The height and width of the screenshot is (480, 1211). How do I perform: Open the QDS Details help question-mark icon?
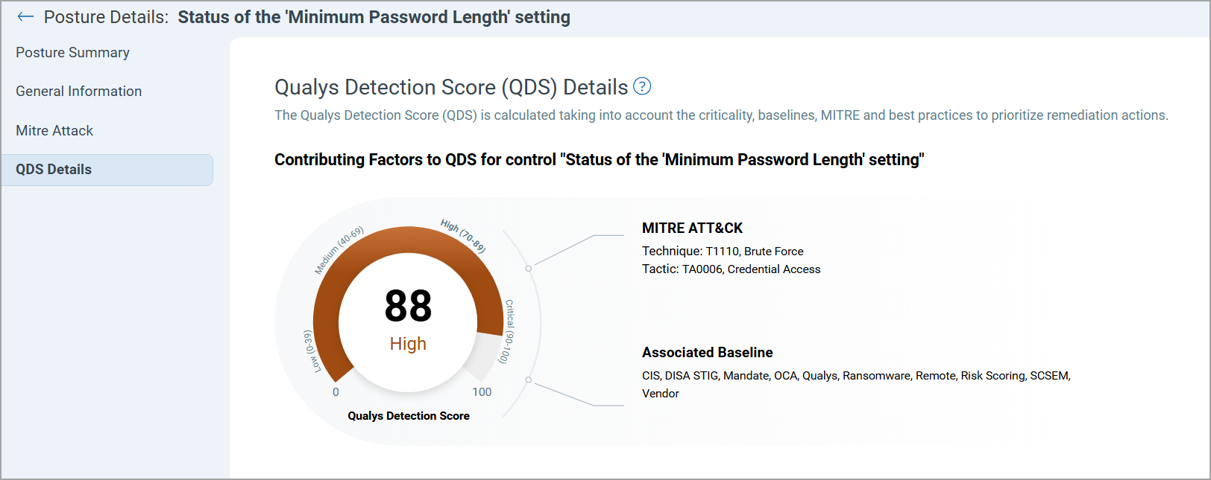[642, 86]
